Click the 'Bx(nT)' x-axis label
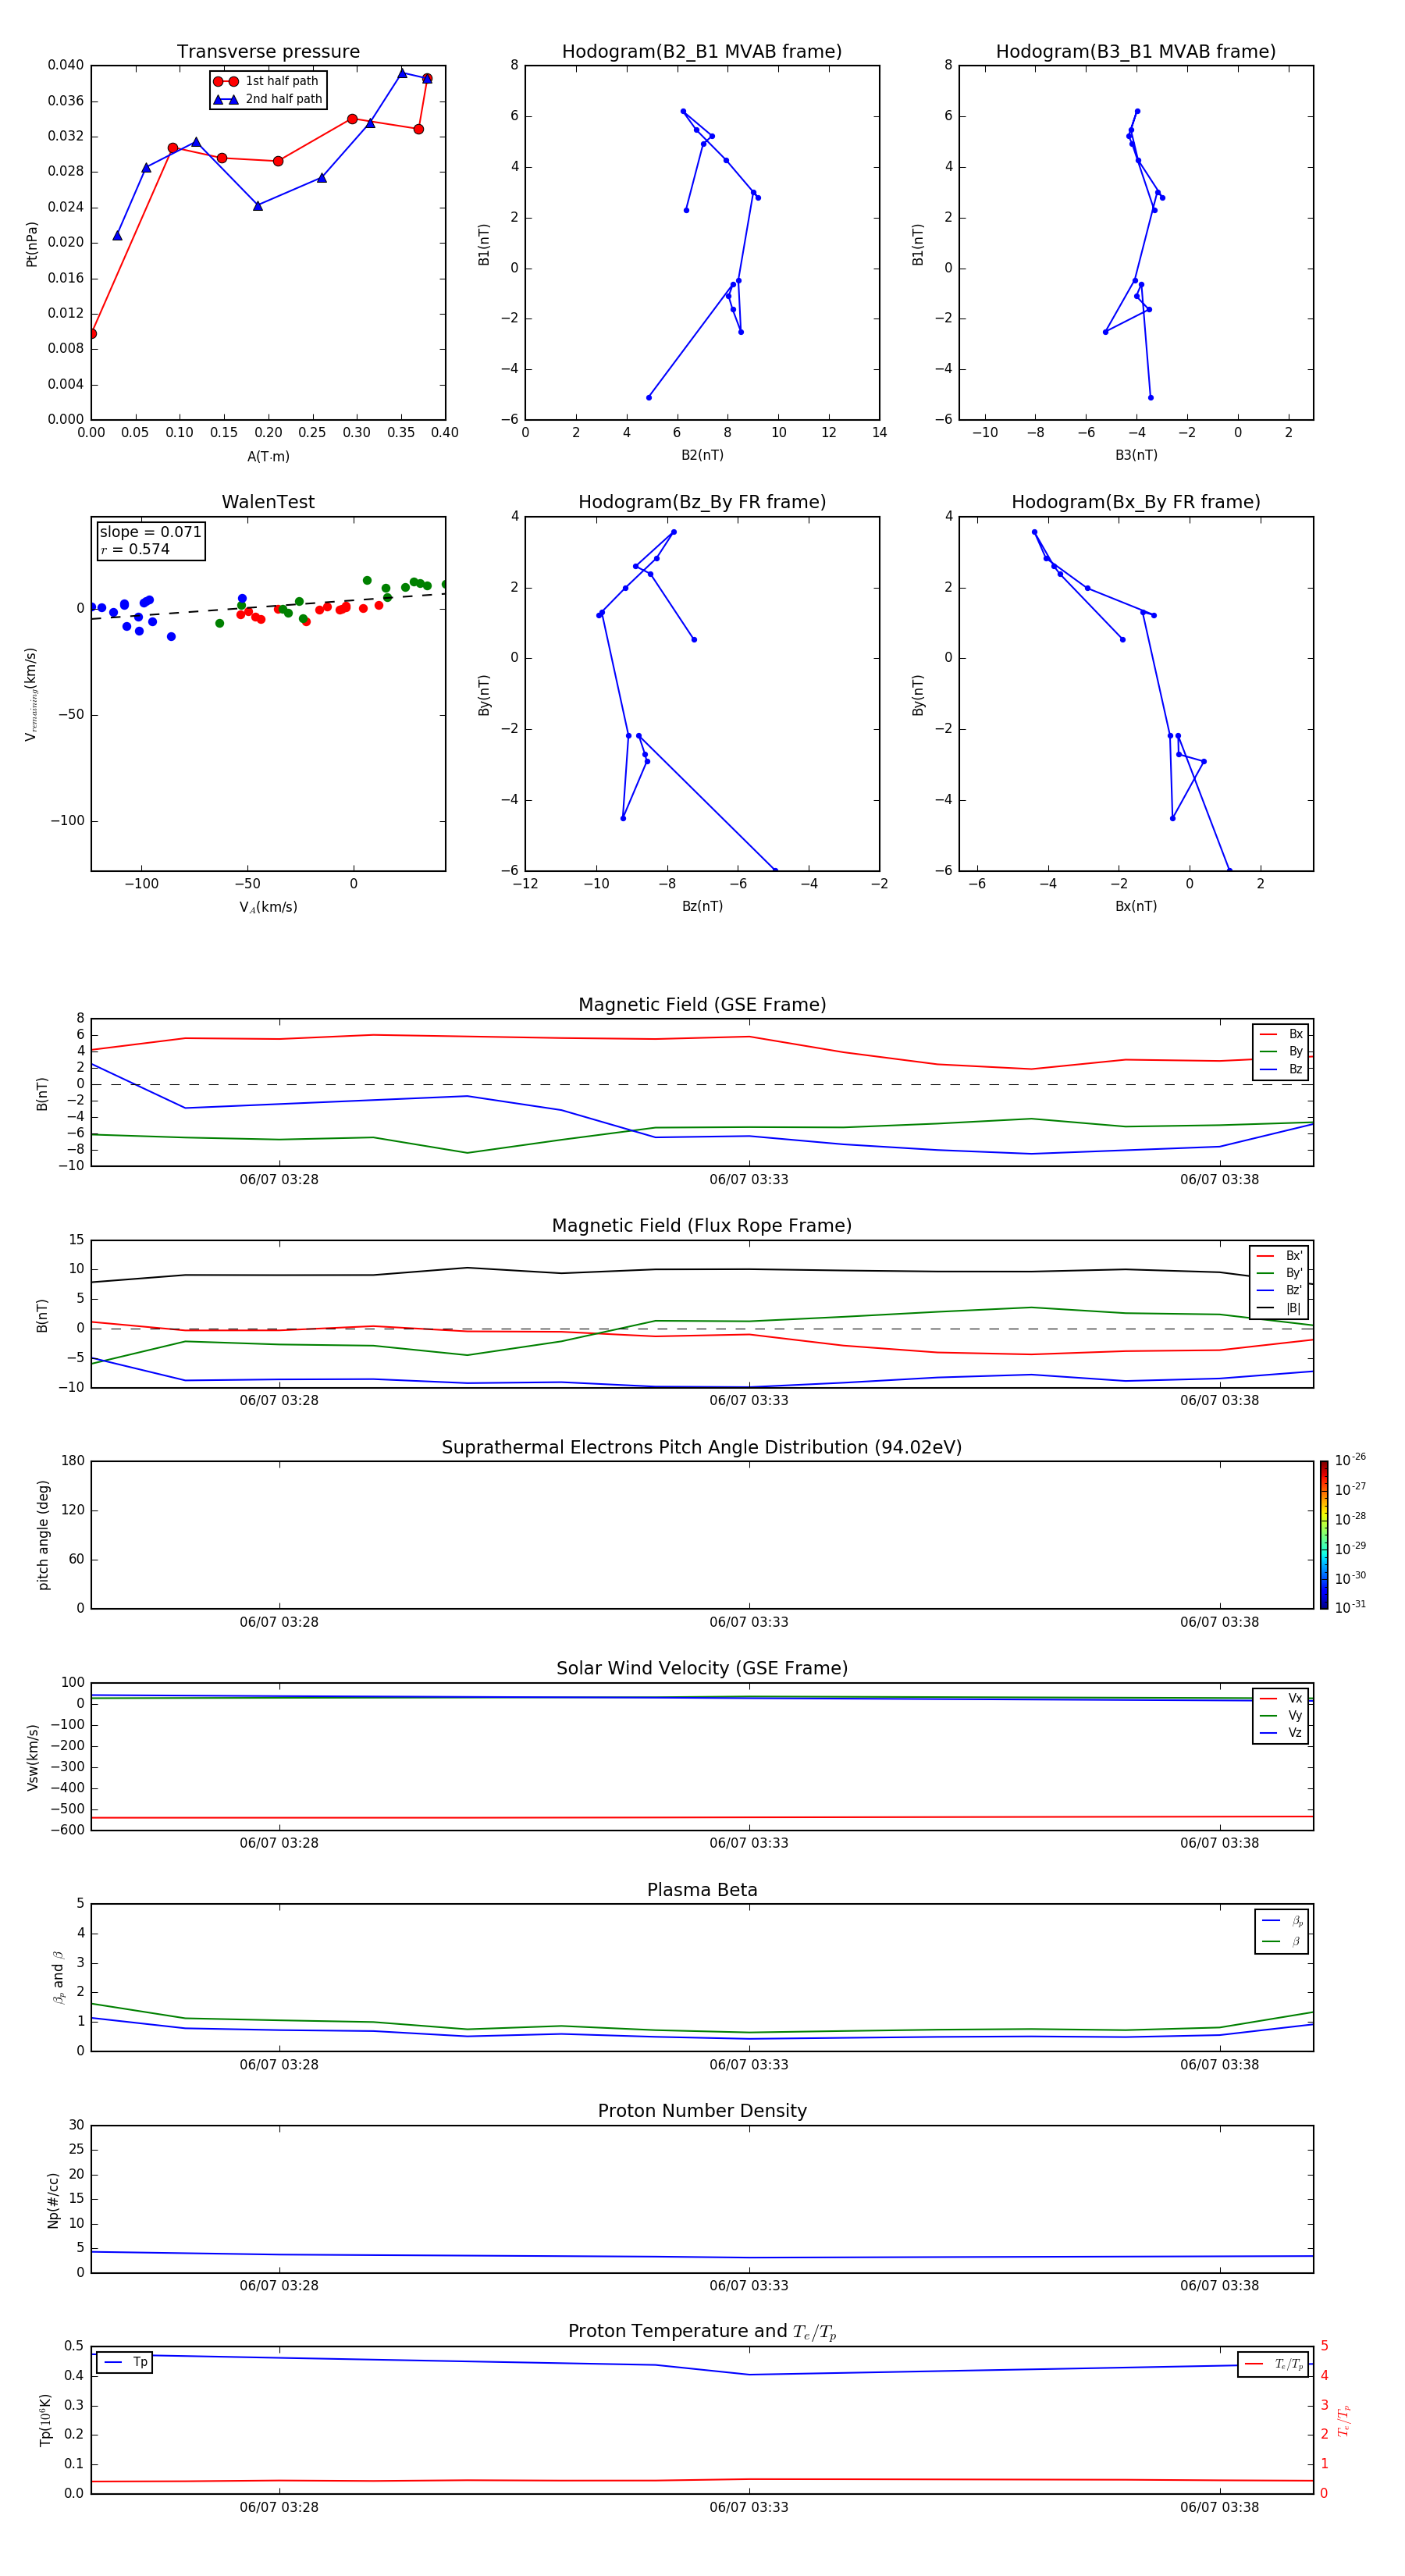The image size is (1405, 2576). coord(1136,906)
